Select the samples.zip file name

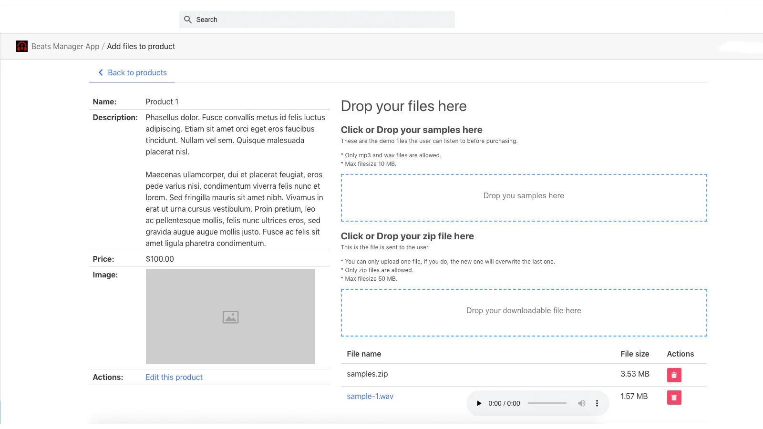(367, 374)
